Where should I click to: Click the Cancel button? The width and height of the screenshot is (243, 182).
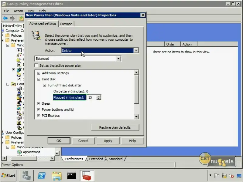click(x=83, y=141)
